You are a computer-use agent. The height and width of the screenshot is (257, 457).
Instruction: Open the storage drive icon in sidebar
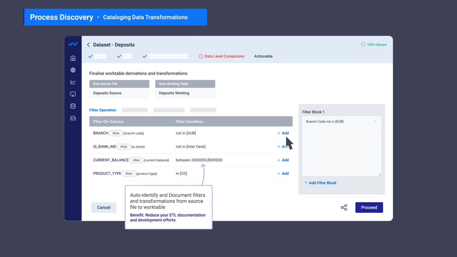pos(73,118)
